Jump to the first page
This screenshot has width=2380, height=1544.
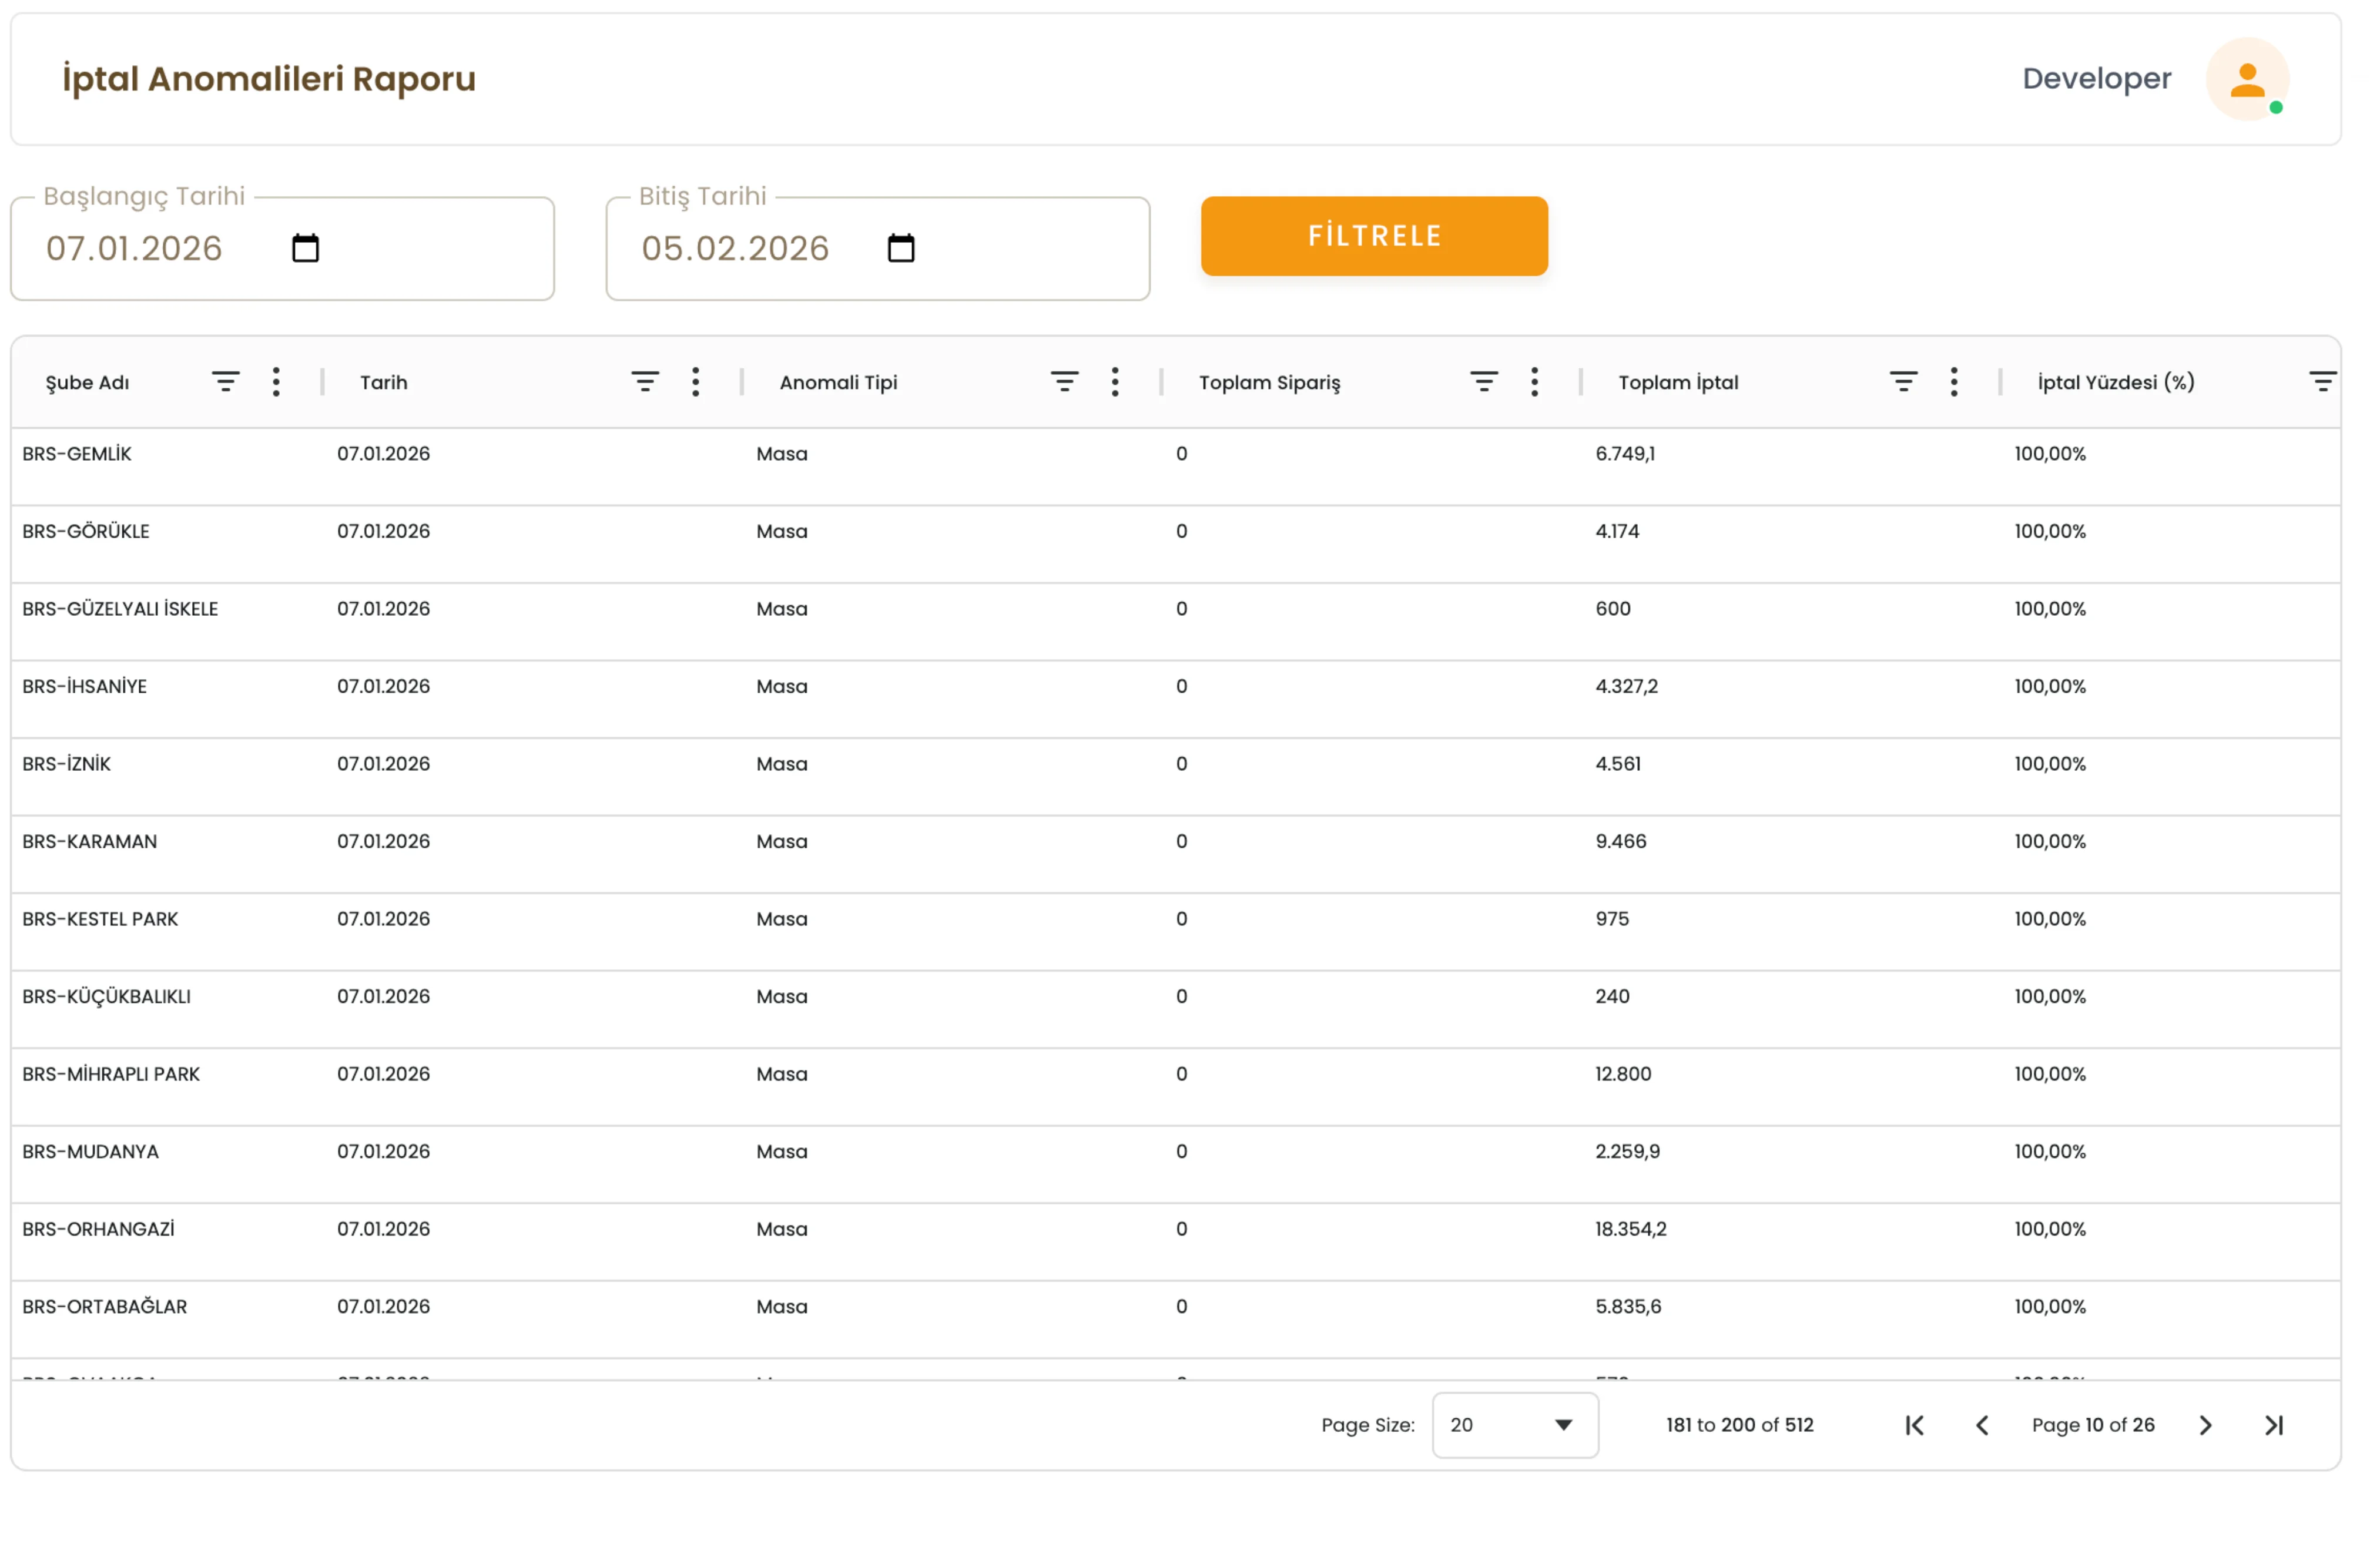tap(1914, 1425)
